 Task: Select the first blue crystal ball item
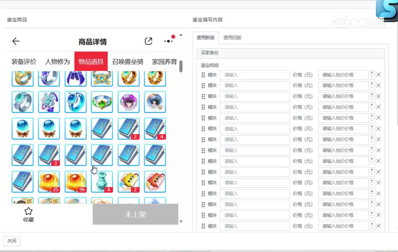pos(22,129)
